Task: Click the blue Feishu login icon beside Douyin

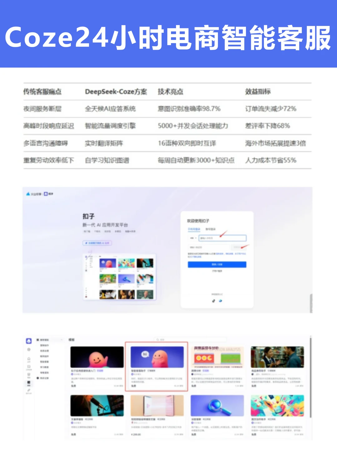Action: tap(221, 301)
